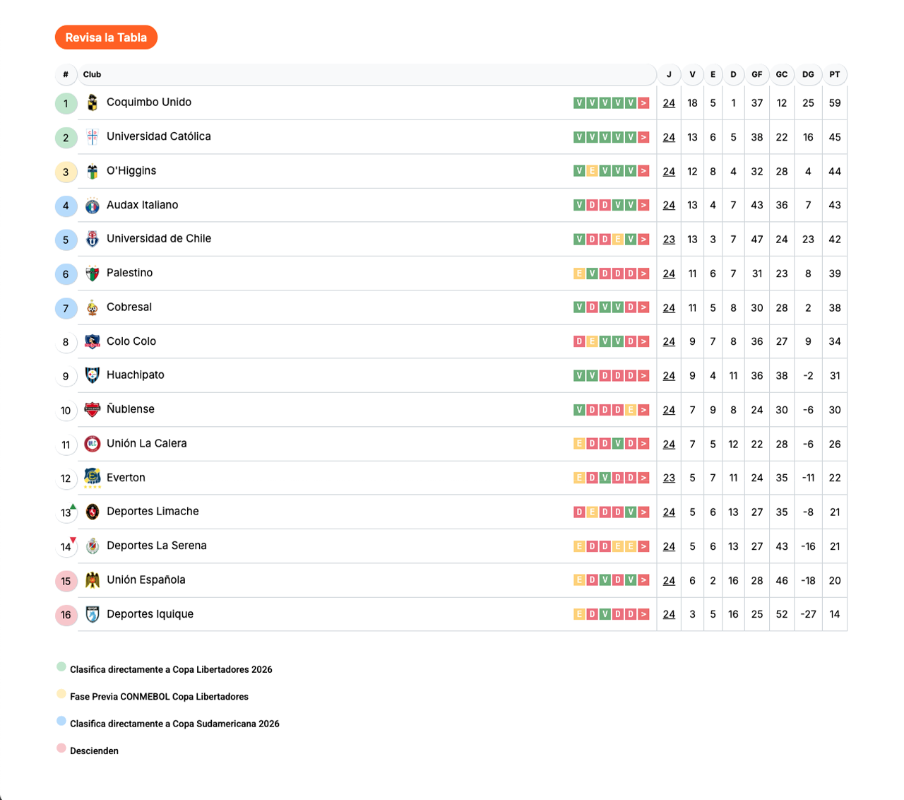Sort table by PT column header
904x800 pixels.
[x=835, y=74]
